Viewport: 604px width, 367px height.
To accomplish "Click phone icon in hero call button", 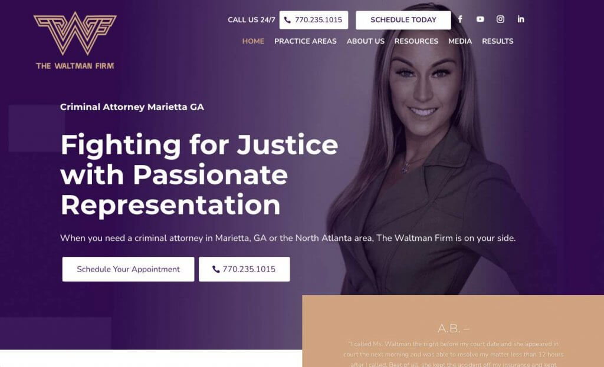I will click(216, 269).
